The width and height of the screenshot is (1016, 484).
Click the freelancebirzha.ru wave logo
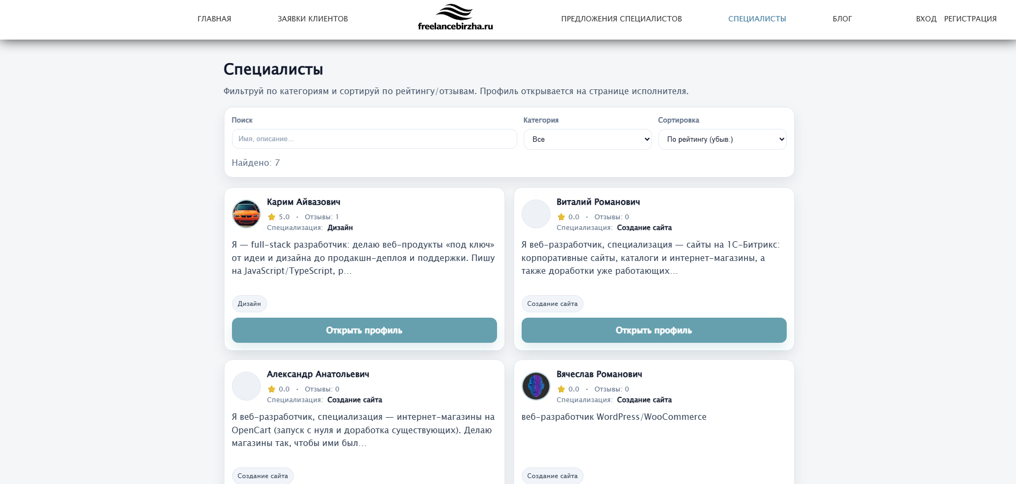(455, 18)
